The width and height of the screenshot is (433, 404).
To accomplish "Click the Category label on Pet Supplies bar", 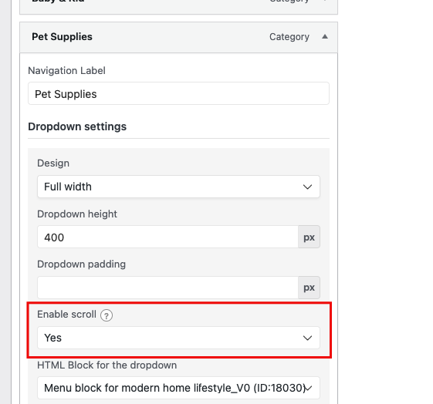I will [289, 37].
